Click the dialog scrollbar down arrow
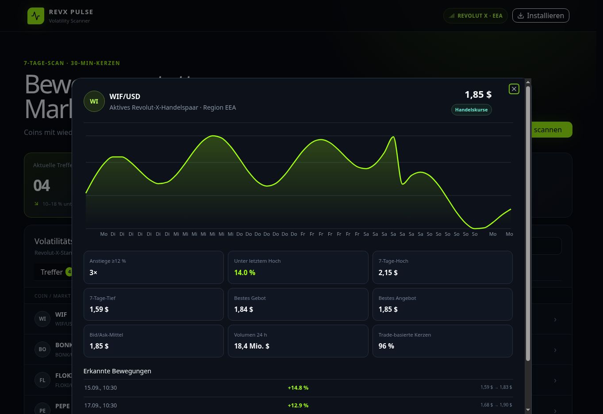Image resolution: width=603 pixels, height=414 pixels. coord(528,410)
